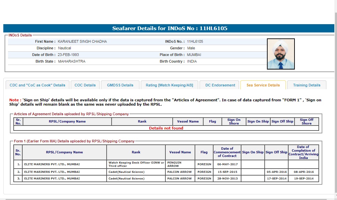Click the sign off ship date 17-SEP-2014
Viewport: 337px width, 200px height.
click(276, 178)
